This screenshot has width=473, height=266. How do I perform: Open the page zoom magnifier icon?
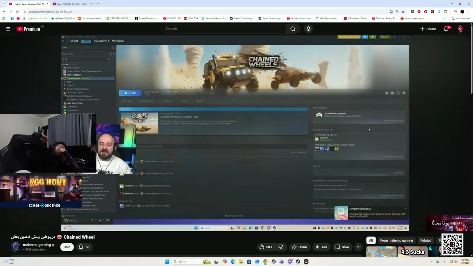pos(397,11)
